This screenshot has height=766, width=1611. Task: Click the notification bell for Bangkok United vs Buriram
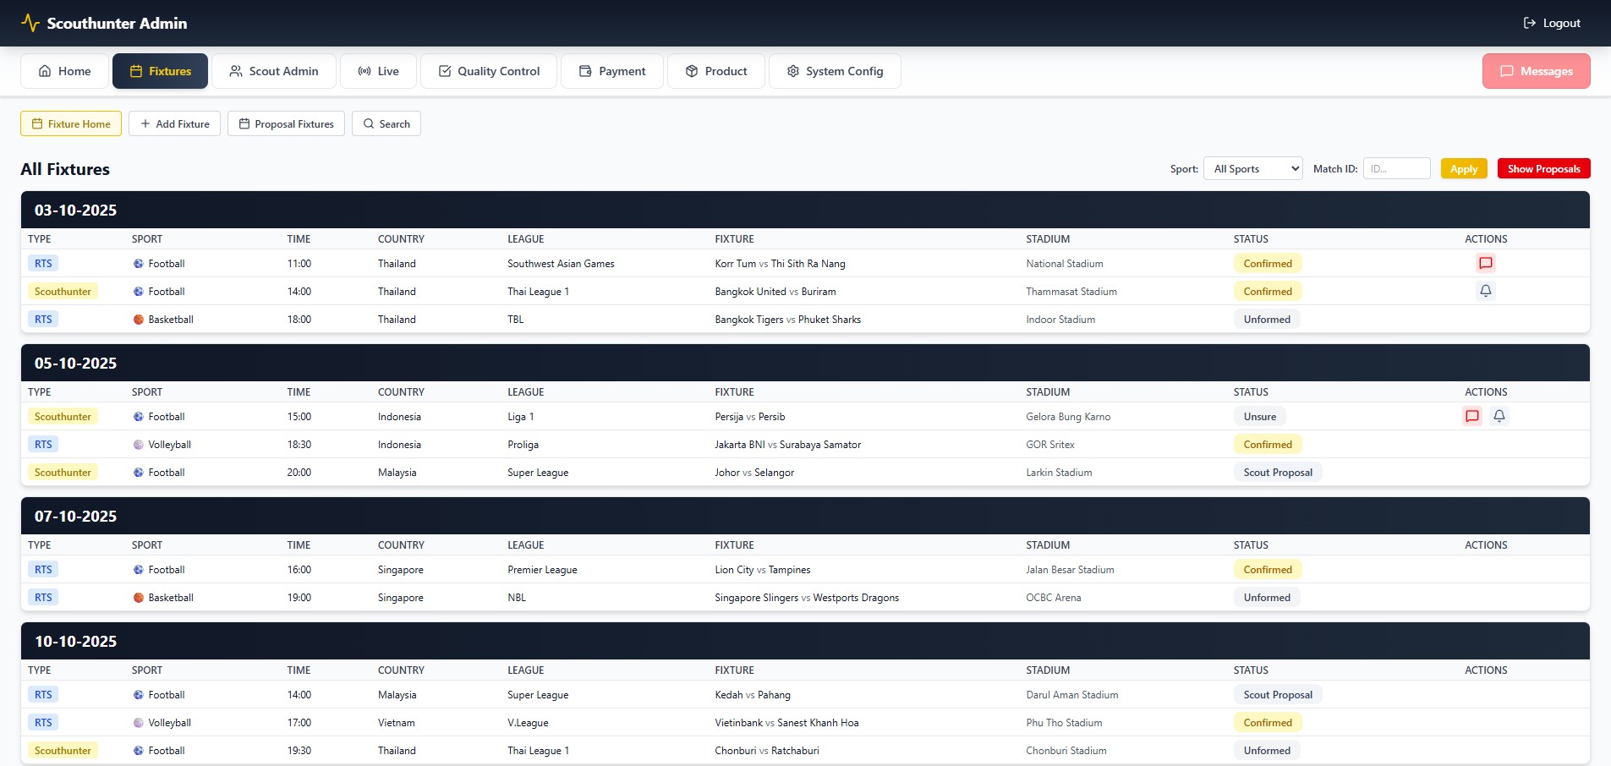point(1486,291)
